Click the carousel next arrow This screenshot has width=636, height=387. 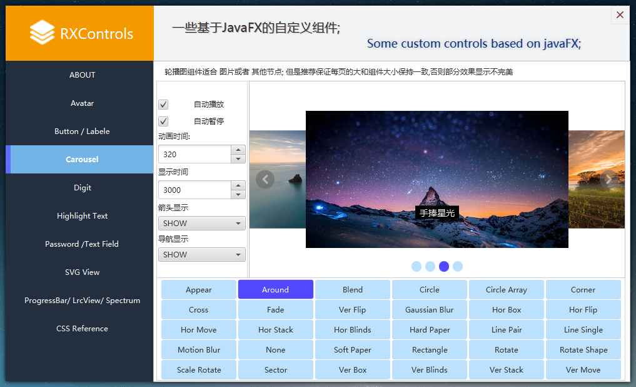coord(608,180)
